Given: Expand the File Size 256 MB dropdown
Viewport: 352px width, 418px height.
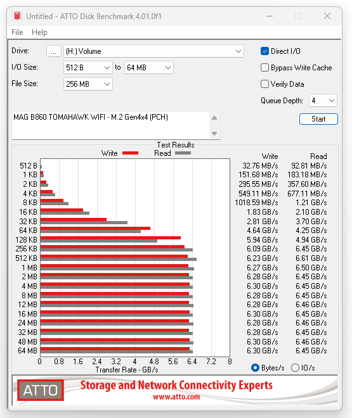Looking at the screenshot, I should click(x=88, y=84).
